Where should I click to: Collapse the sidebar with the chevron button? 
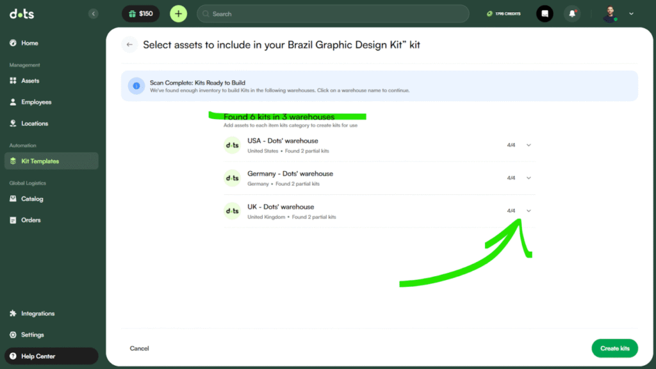pos(94,13)
